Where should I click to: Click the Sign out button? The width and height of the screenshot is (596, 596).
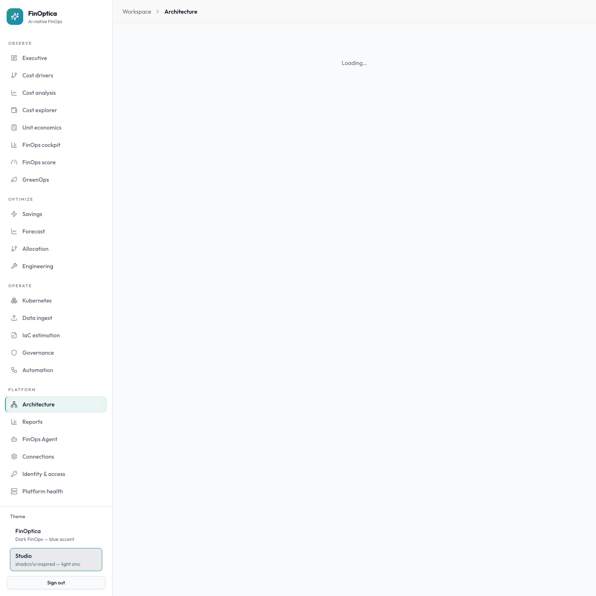[x=56, y=583]
